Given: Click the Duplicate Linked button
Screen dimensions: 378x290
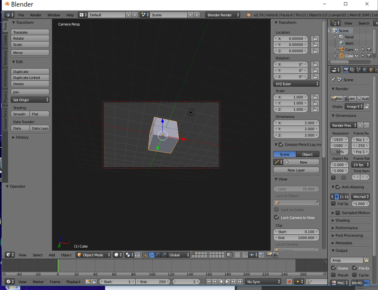Looking at the screenshot, I should pos(30,78).
